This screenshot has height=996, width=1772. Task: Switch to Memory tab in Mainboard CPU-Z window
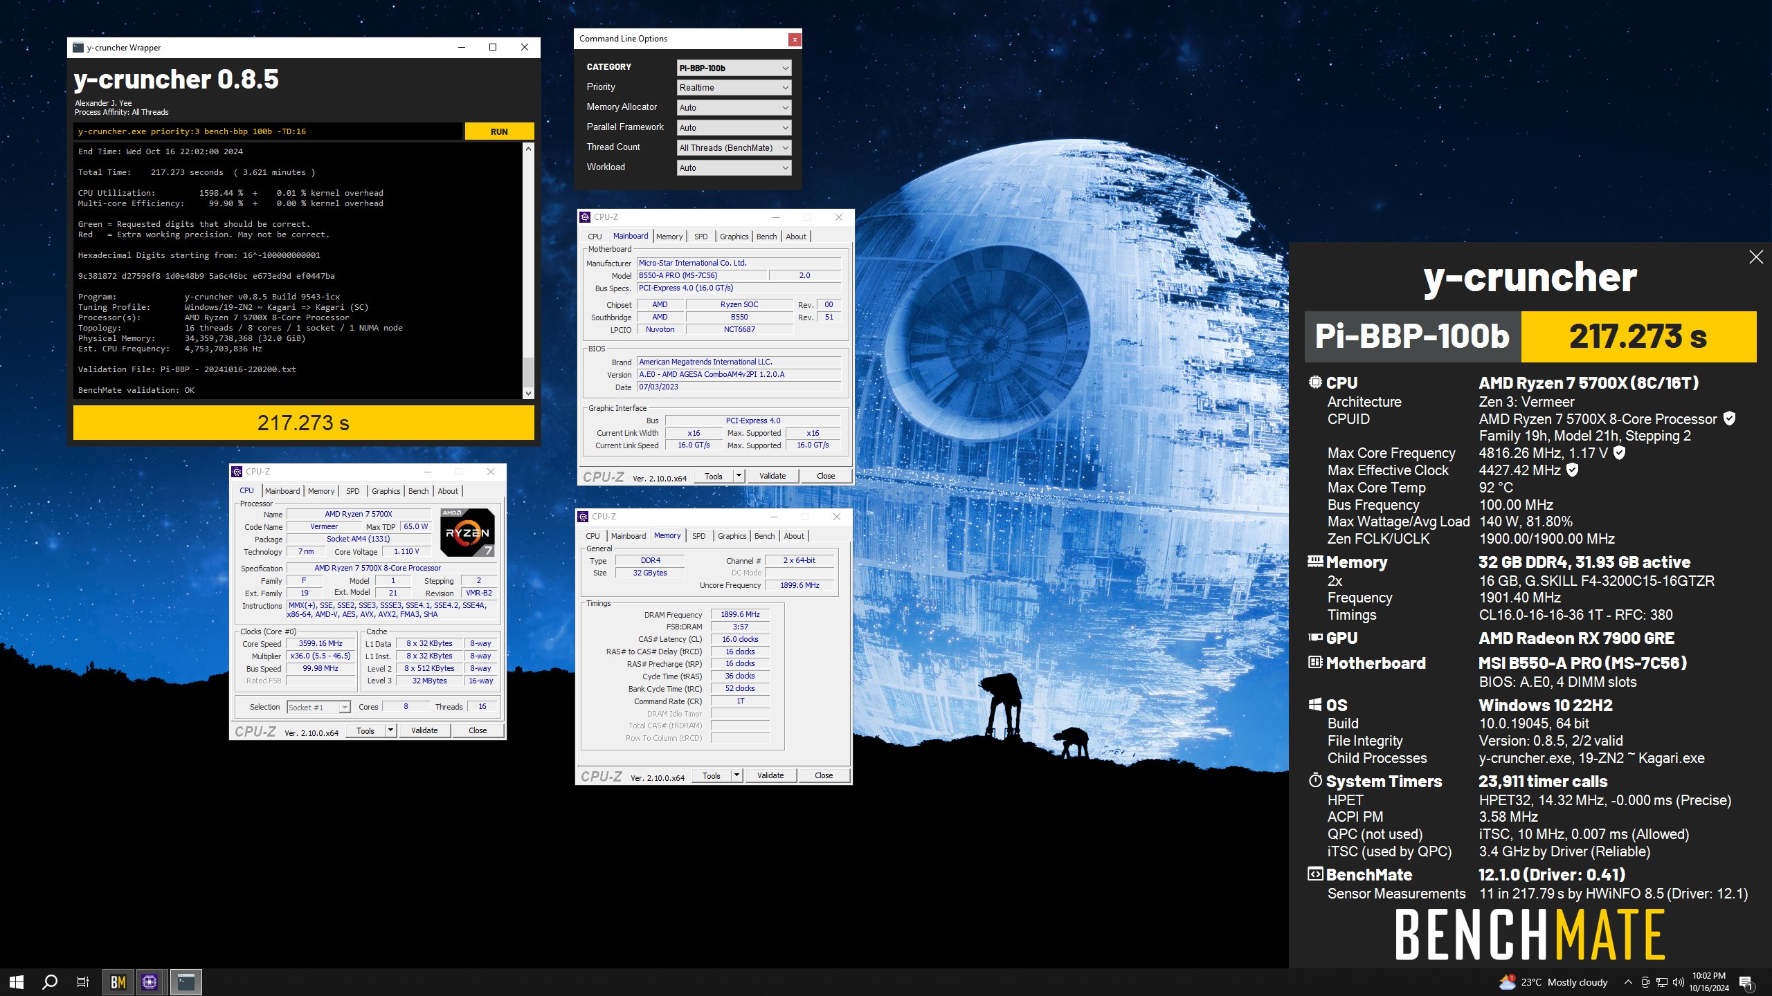pyautogui.click(x=669, y=237)
